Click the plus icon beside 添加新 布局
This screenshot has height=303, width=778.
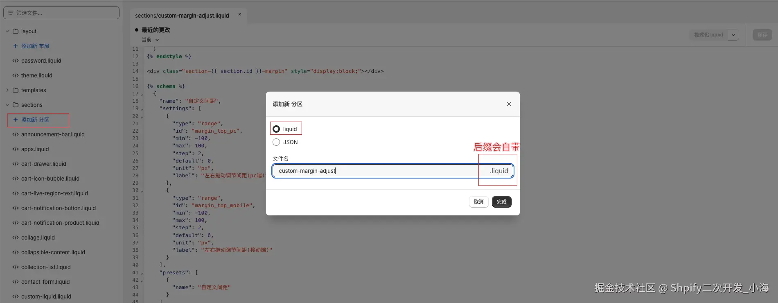(x=16, y=46)
